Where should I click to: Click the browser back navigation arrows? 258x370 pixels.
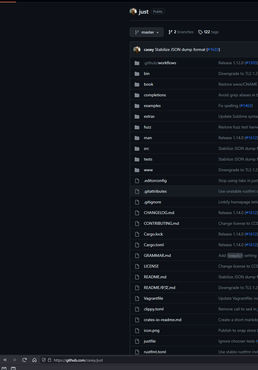(5, 360)
